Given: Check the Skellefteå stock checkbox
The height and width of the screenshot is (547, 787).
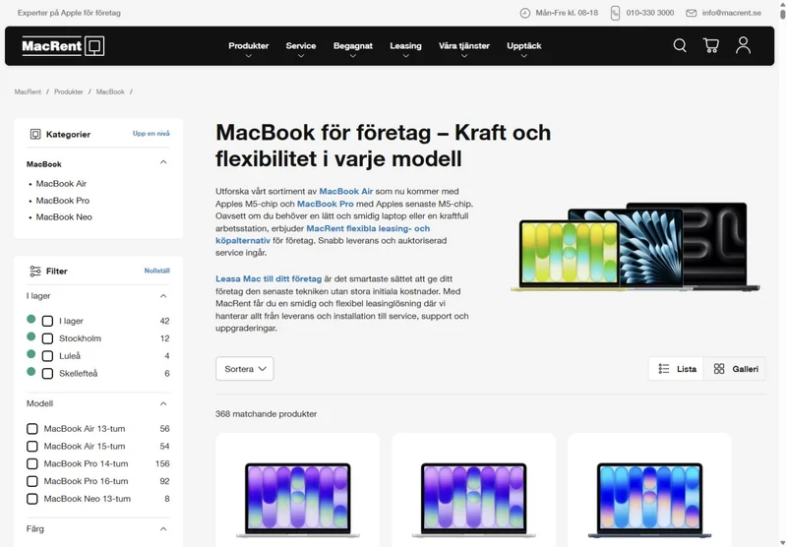Looking at the screenshot, I should [x=47, y=374].
